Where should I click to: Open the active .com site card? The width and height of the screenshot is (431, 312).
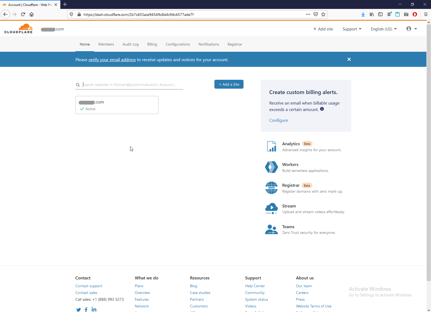pos(117,105)
